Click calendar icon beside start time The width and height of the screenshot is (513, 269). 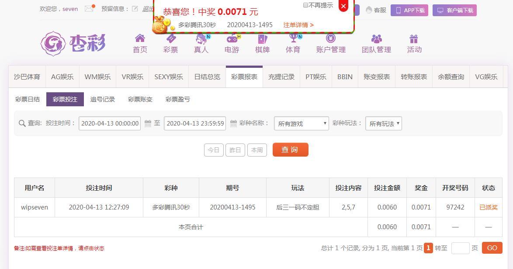coord(148,123)
